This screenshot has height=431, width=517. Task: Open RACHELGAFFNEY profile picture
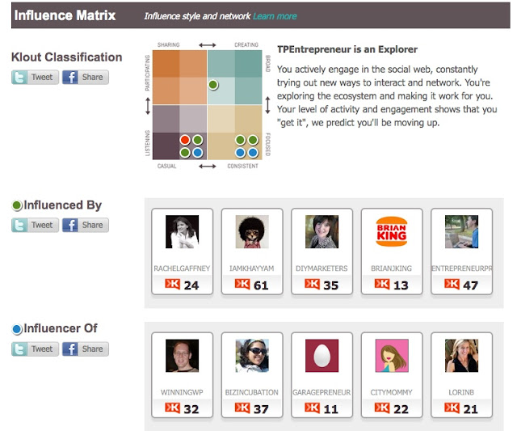182,231
